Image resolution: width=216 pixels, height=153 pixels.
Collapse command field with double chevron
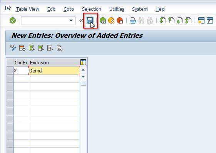coord(81,21)
